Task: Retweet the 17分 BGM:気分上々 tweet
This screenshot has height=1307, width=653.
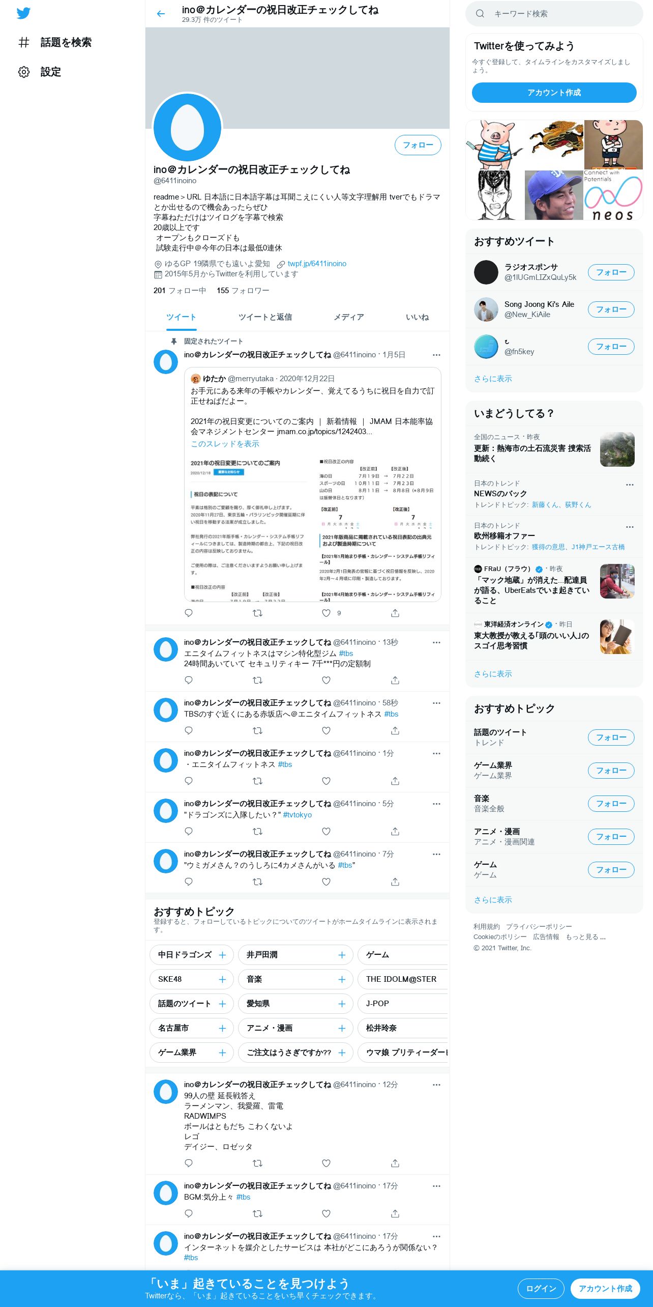Action: pyautogui.click(x=257, y=1213)
